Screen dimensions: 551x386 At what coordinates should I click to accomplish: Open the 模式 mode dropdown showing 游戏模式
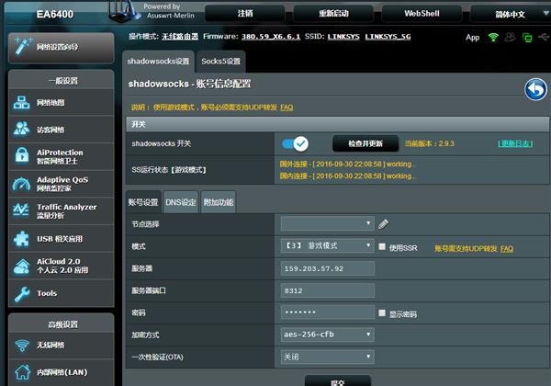327,245
